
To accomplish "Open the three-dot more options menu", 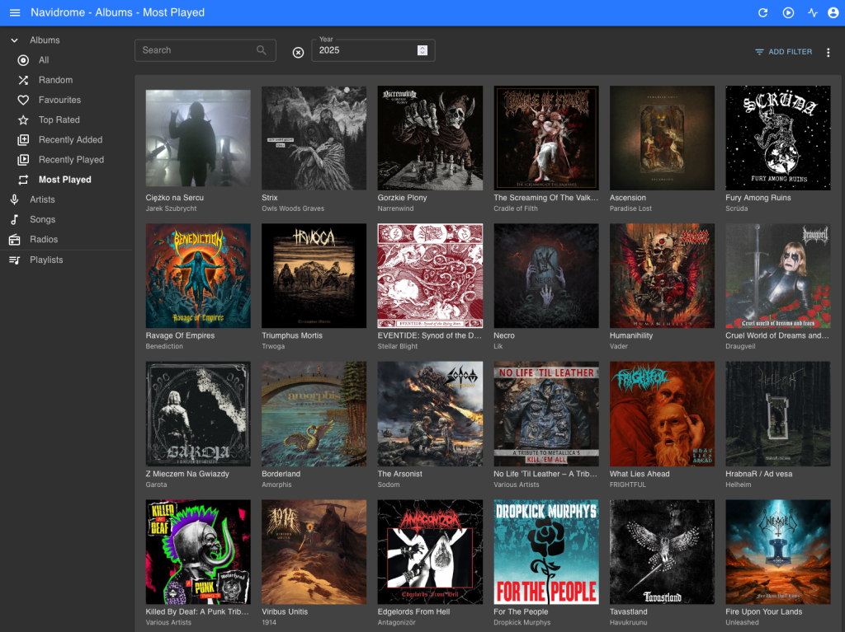I will pyautogui.click(x=828, y=52).
